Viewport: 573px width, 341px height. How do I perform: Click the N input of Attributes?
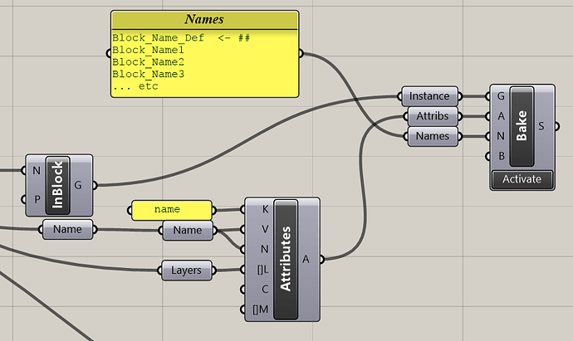[265, 250]
